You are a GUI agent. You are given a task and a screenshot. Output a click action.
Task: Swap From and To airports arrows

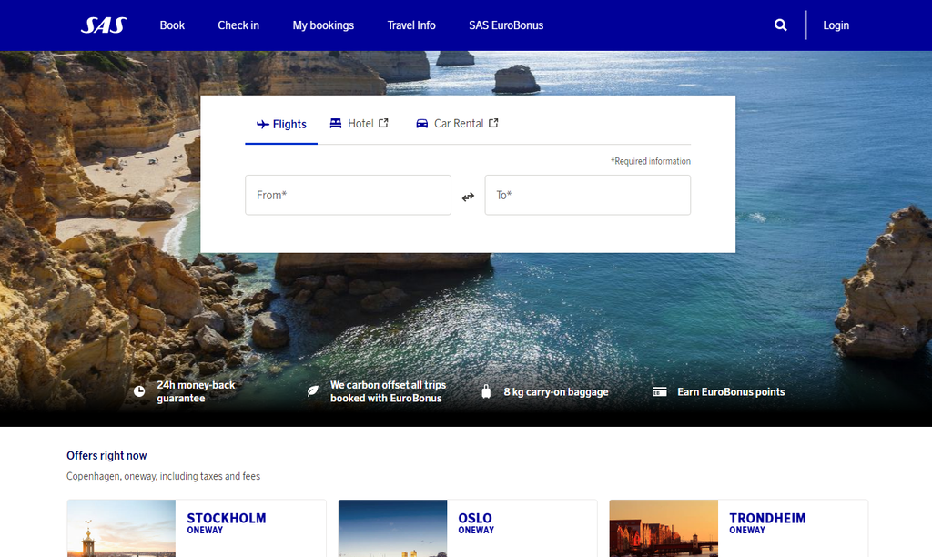pyautogui.click(x=468, y=196)
